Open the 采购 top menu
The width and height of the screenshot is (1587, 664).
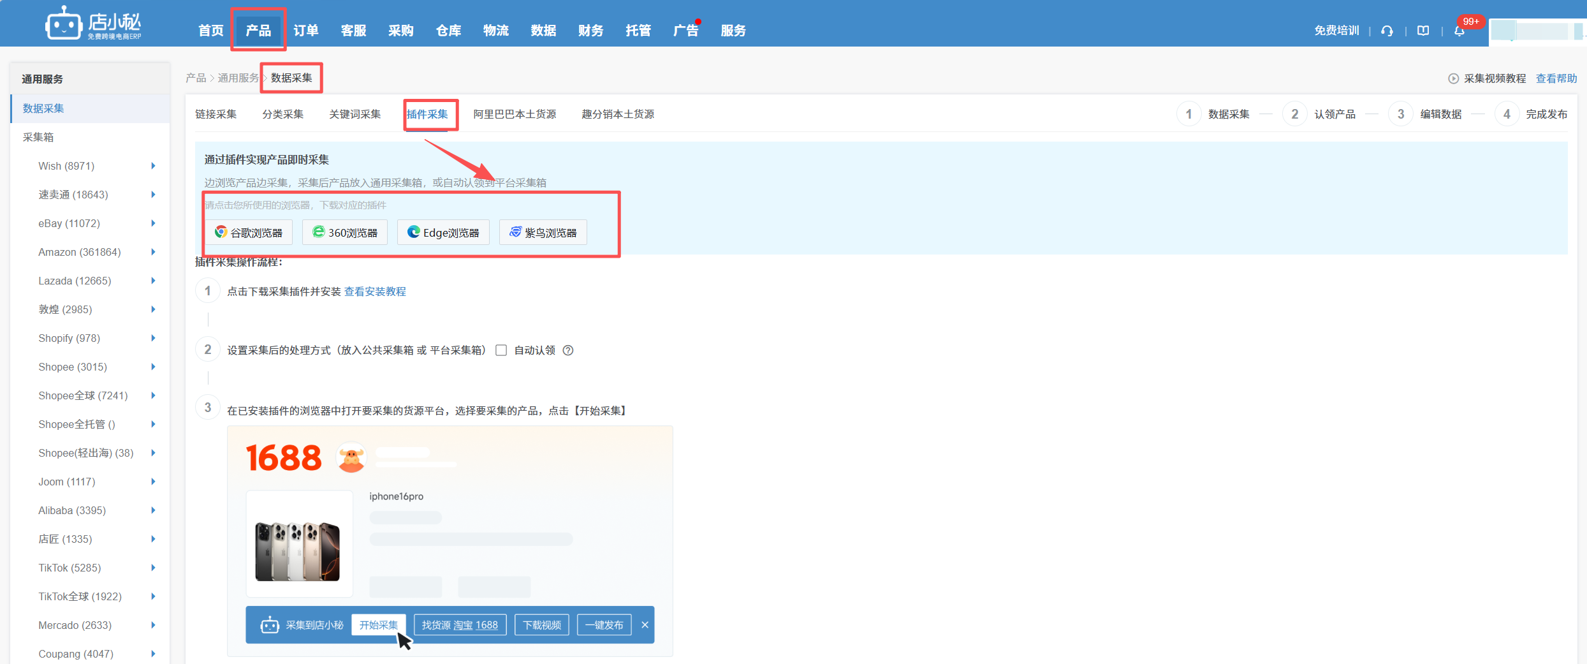coord(401,31)
